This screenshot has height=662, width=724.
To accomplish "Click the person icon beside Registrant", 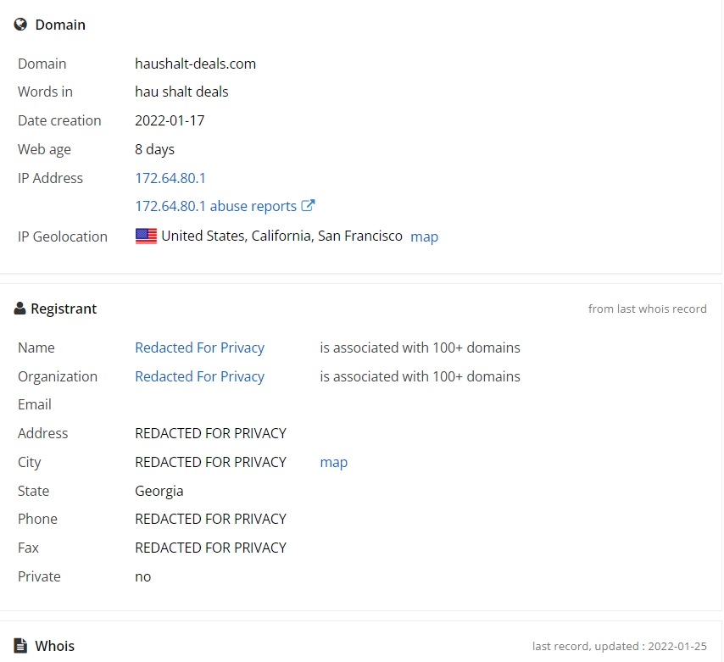I will (20, 309).
